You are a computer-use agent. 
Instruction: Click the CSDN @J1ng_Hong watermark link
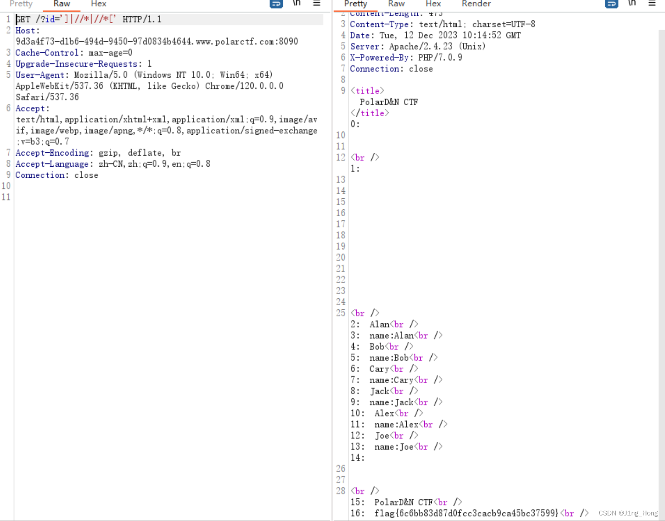pyautogui.click(x=628, y=513)
